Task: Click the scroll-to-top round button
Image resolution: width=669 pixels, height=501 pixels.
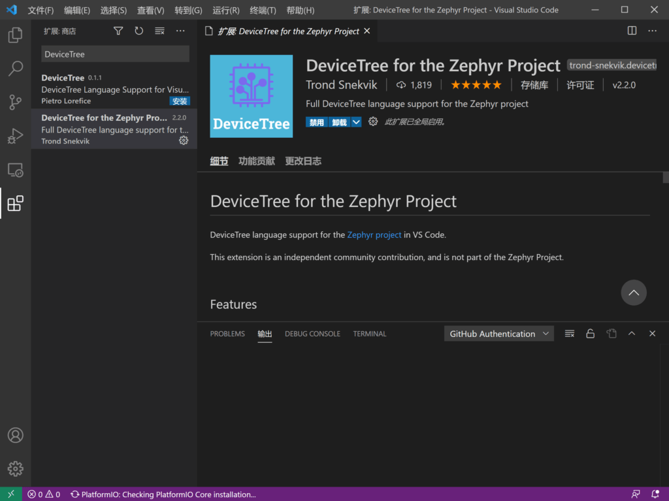Action: [x=634, y=293]
